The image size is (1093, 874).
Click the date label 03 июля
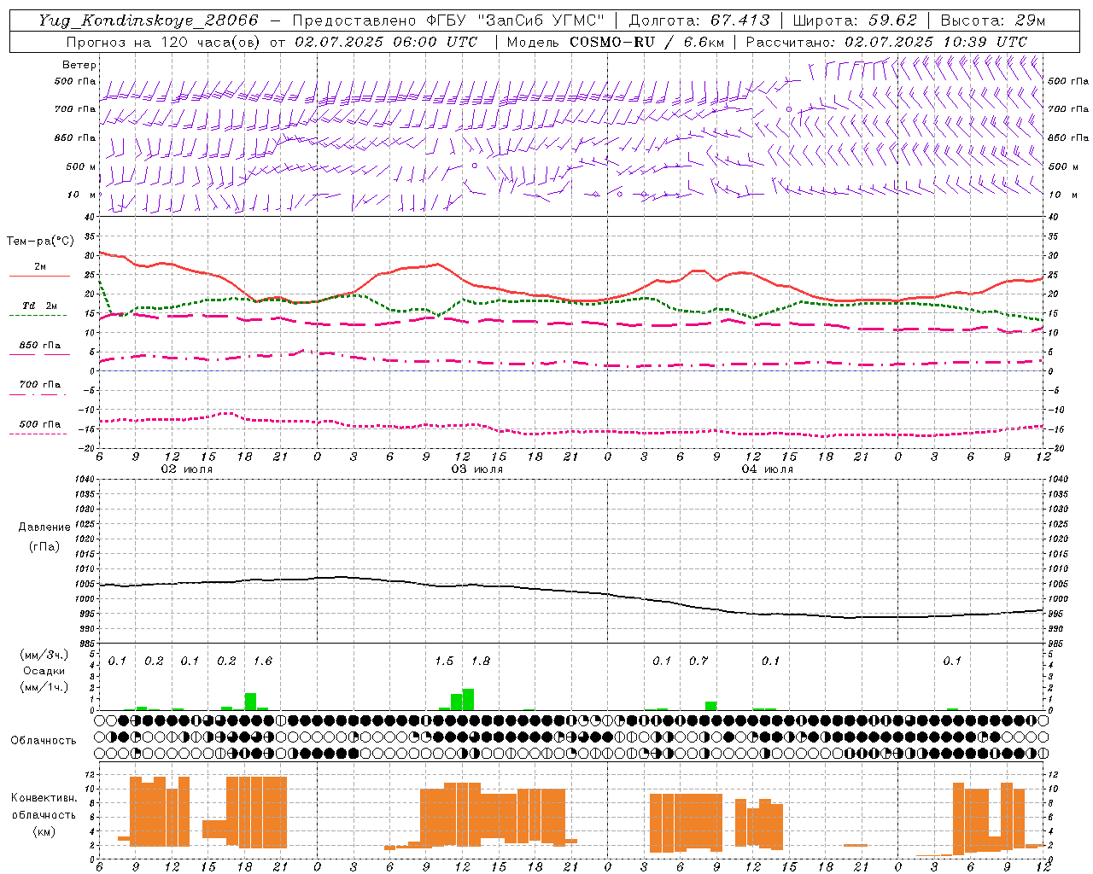[x=477, y=469]
